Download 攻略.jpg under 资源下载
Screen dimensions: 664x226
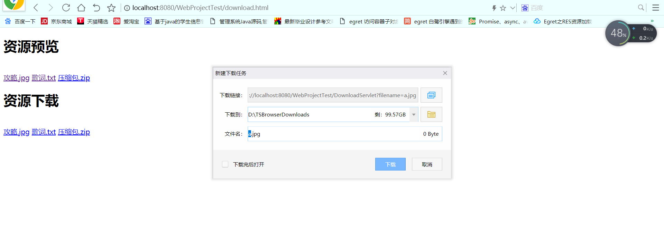click(x=16, y=132)
